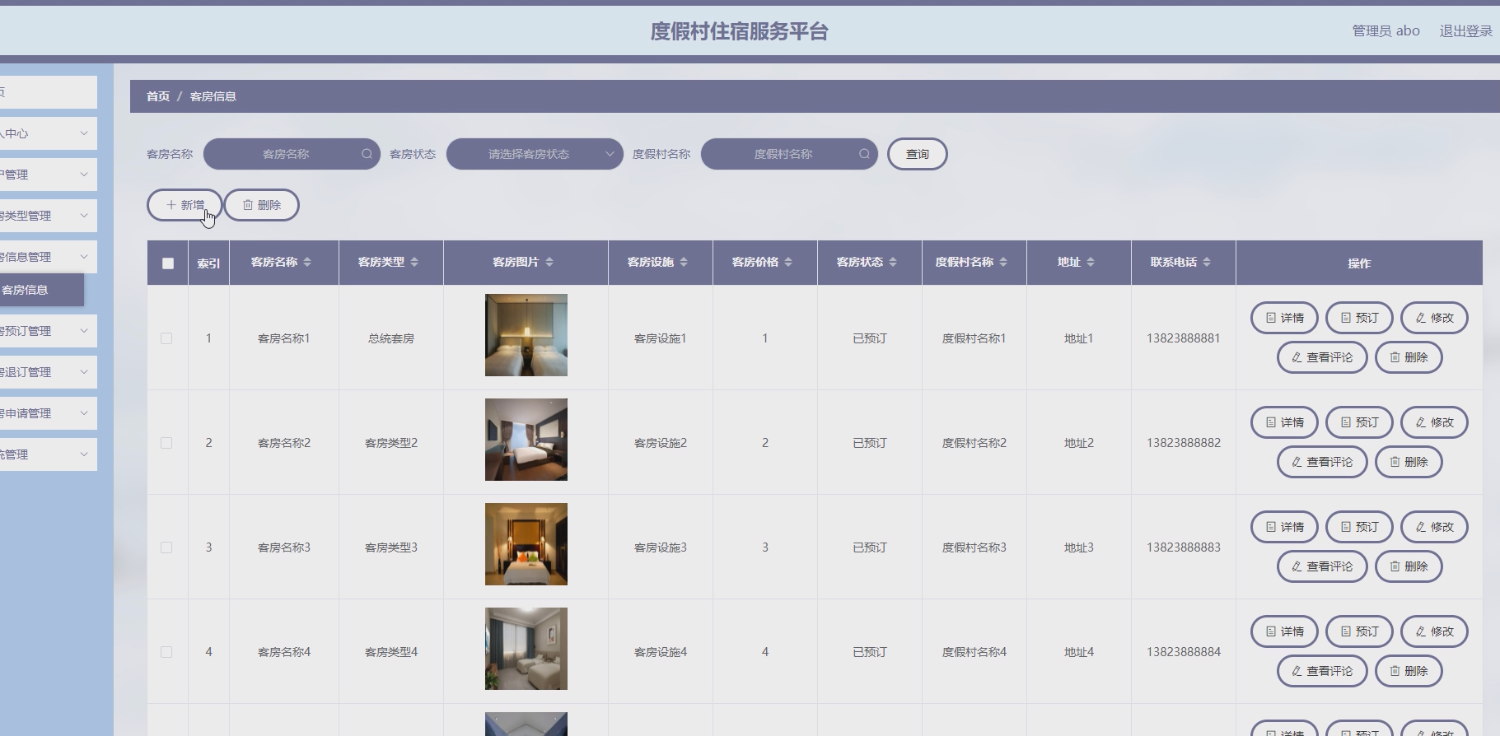Sort by 联系电话 column arrows

point(1207,262)
